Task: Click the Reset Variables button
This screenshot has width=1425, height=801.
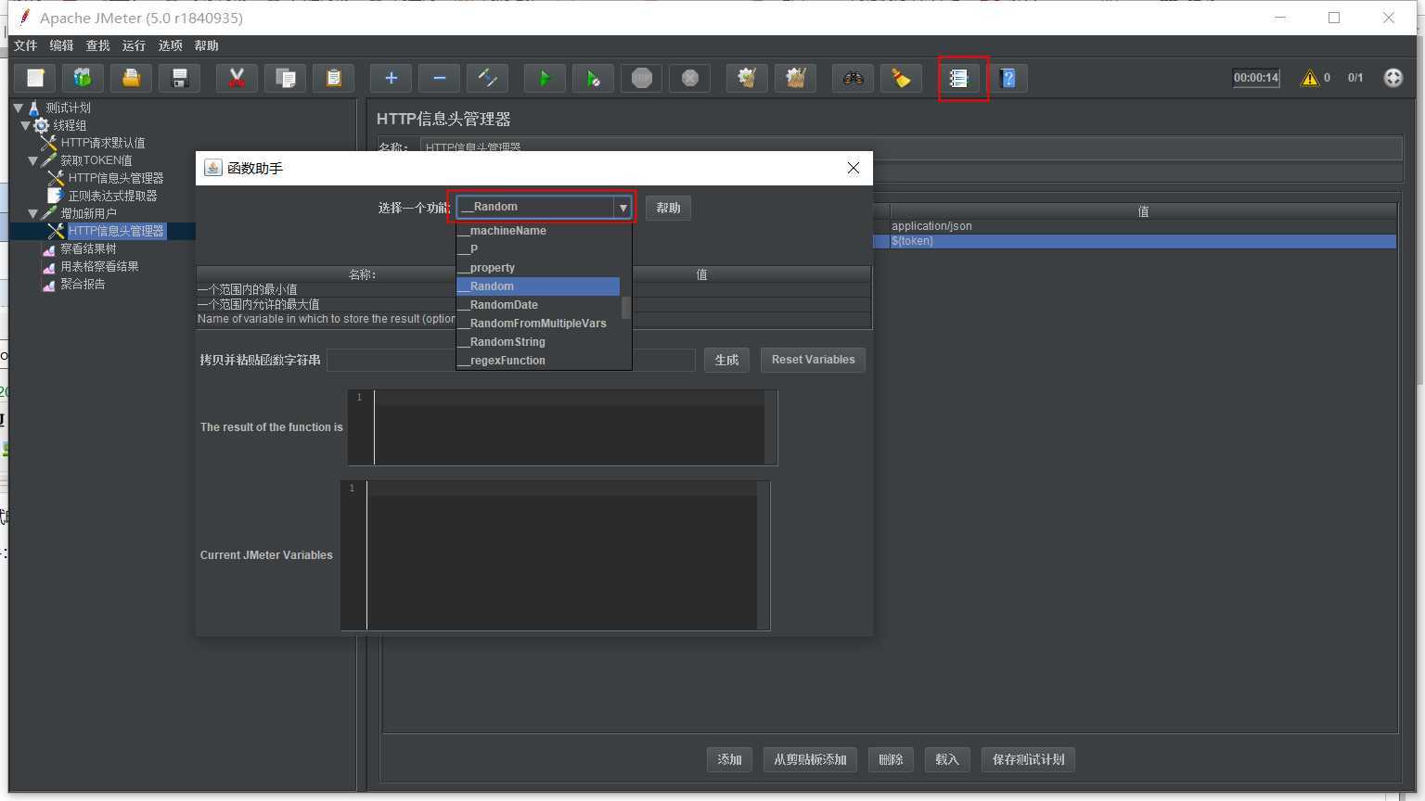Action: pos(813,360)
